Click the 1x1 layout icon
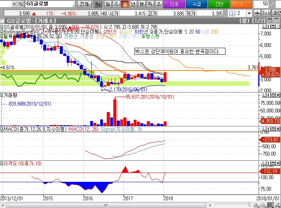Image resolution: width=281 pixels, height=208 pixels. [266, 13]
